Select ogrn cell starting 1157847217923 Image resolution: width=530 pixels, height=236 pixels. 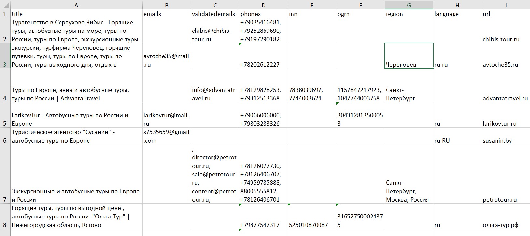(x=360, y=85)
